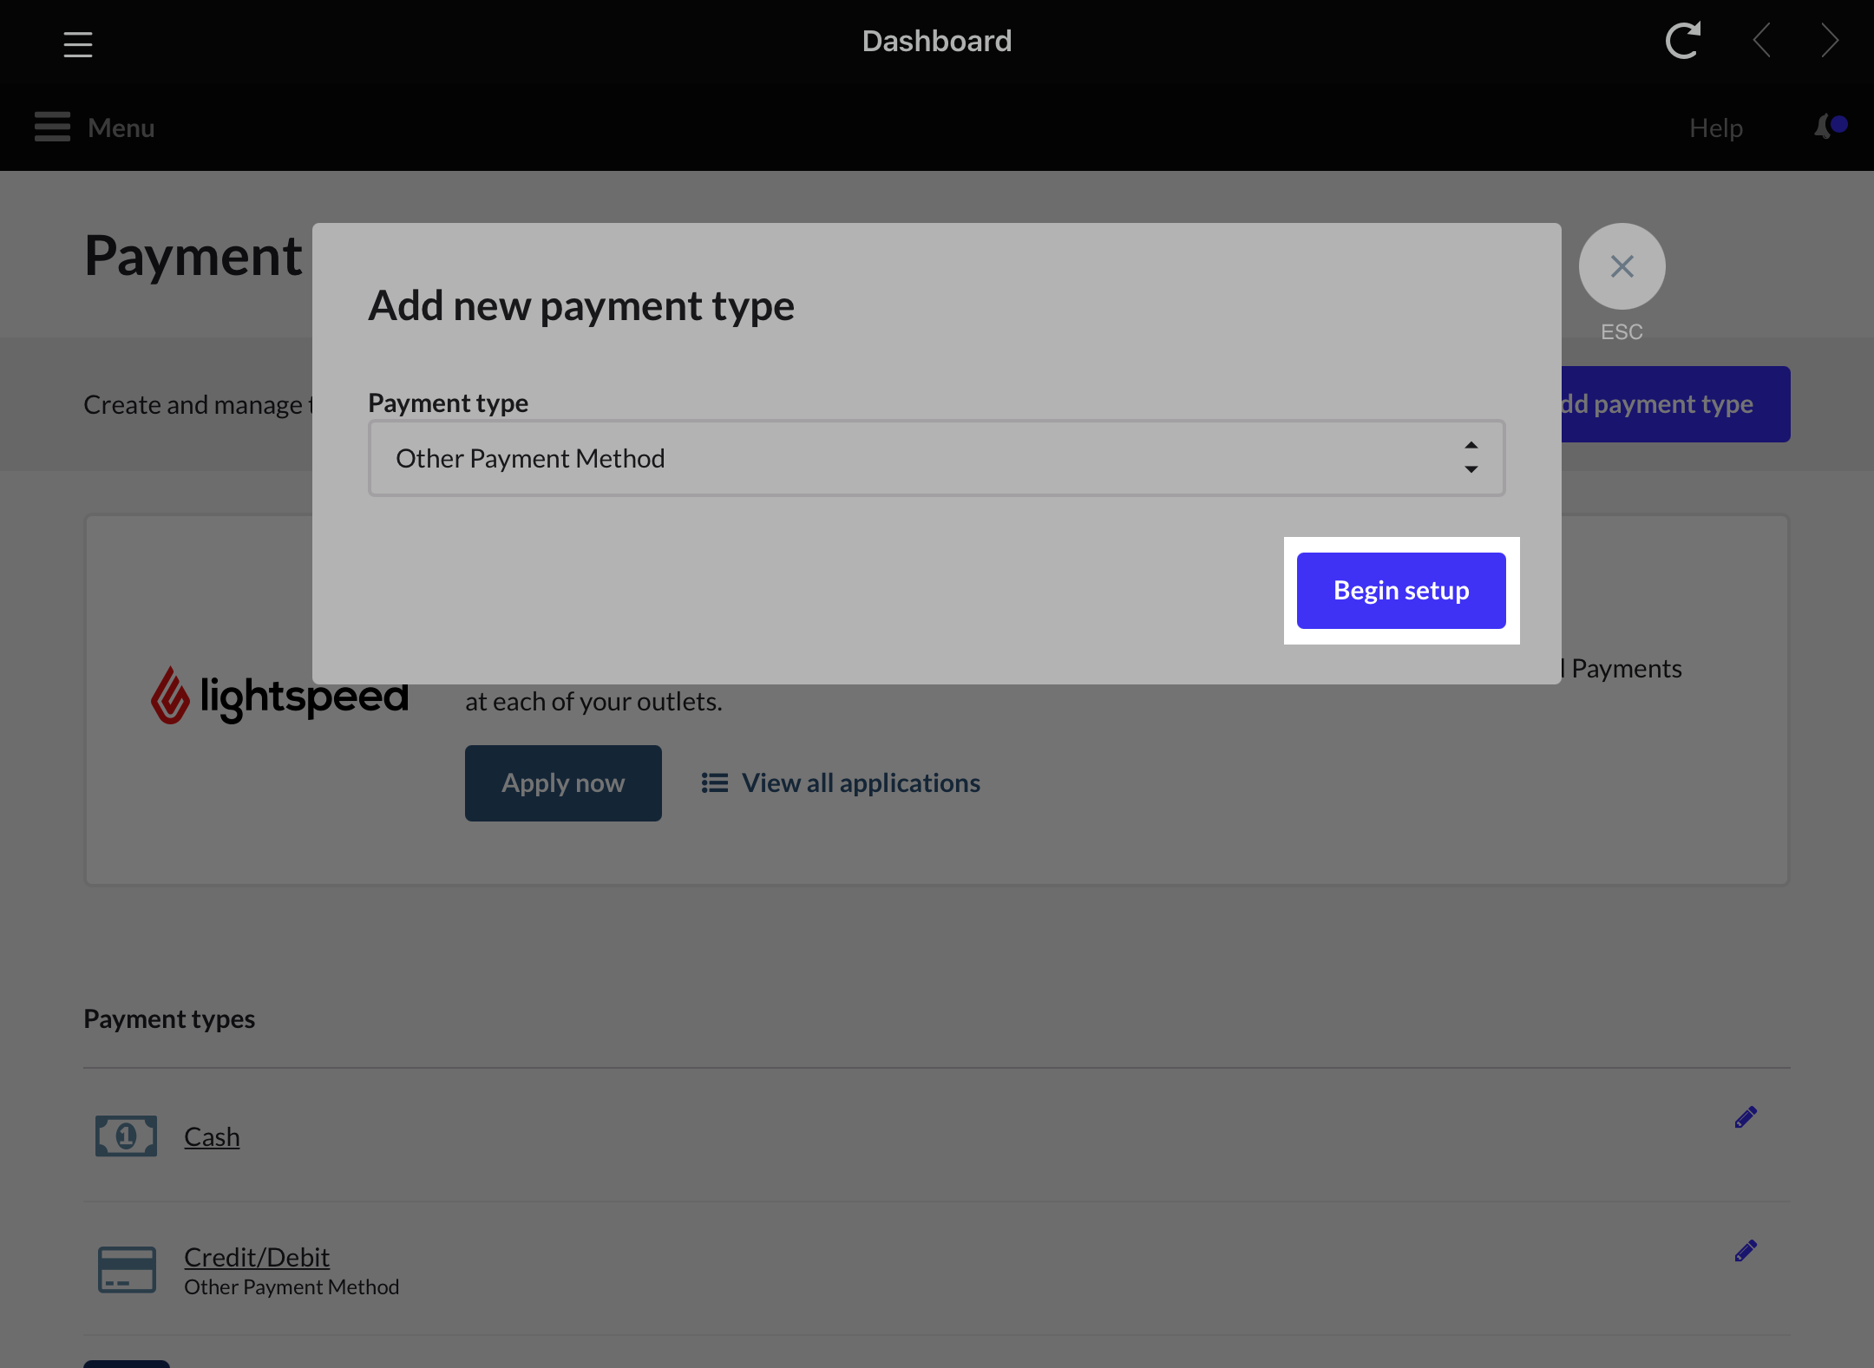This screenshot has height=1368, width=1874.
Task: Edit Credit/Debit with the pencil icon
Action: (x=1746, y=1251)
